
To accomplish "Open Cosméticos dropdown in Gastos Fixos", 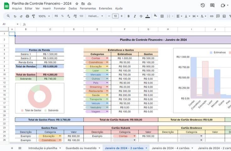I will pos(60,140).
